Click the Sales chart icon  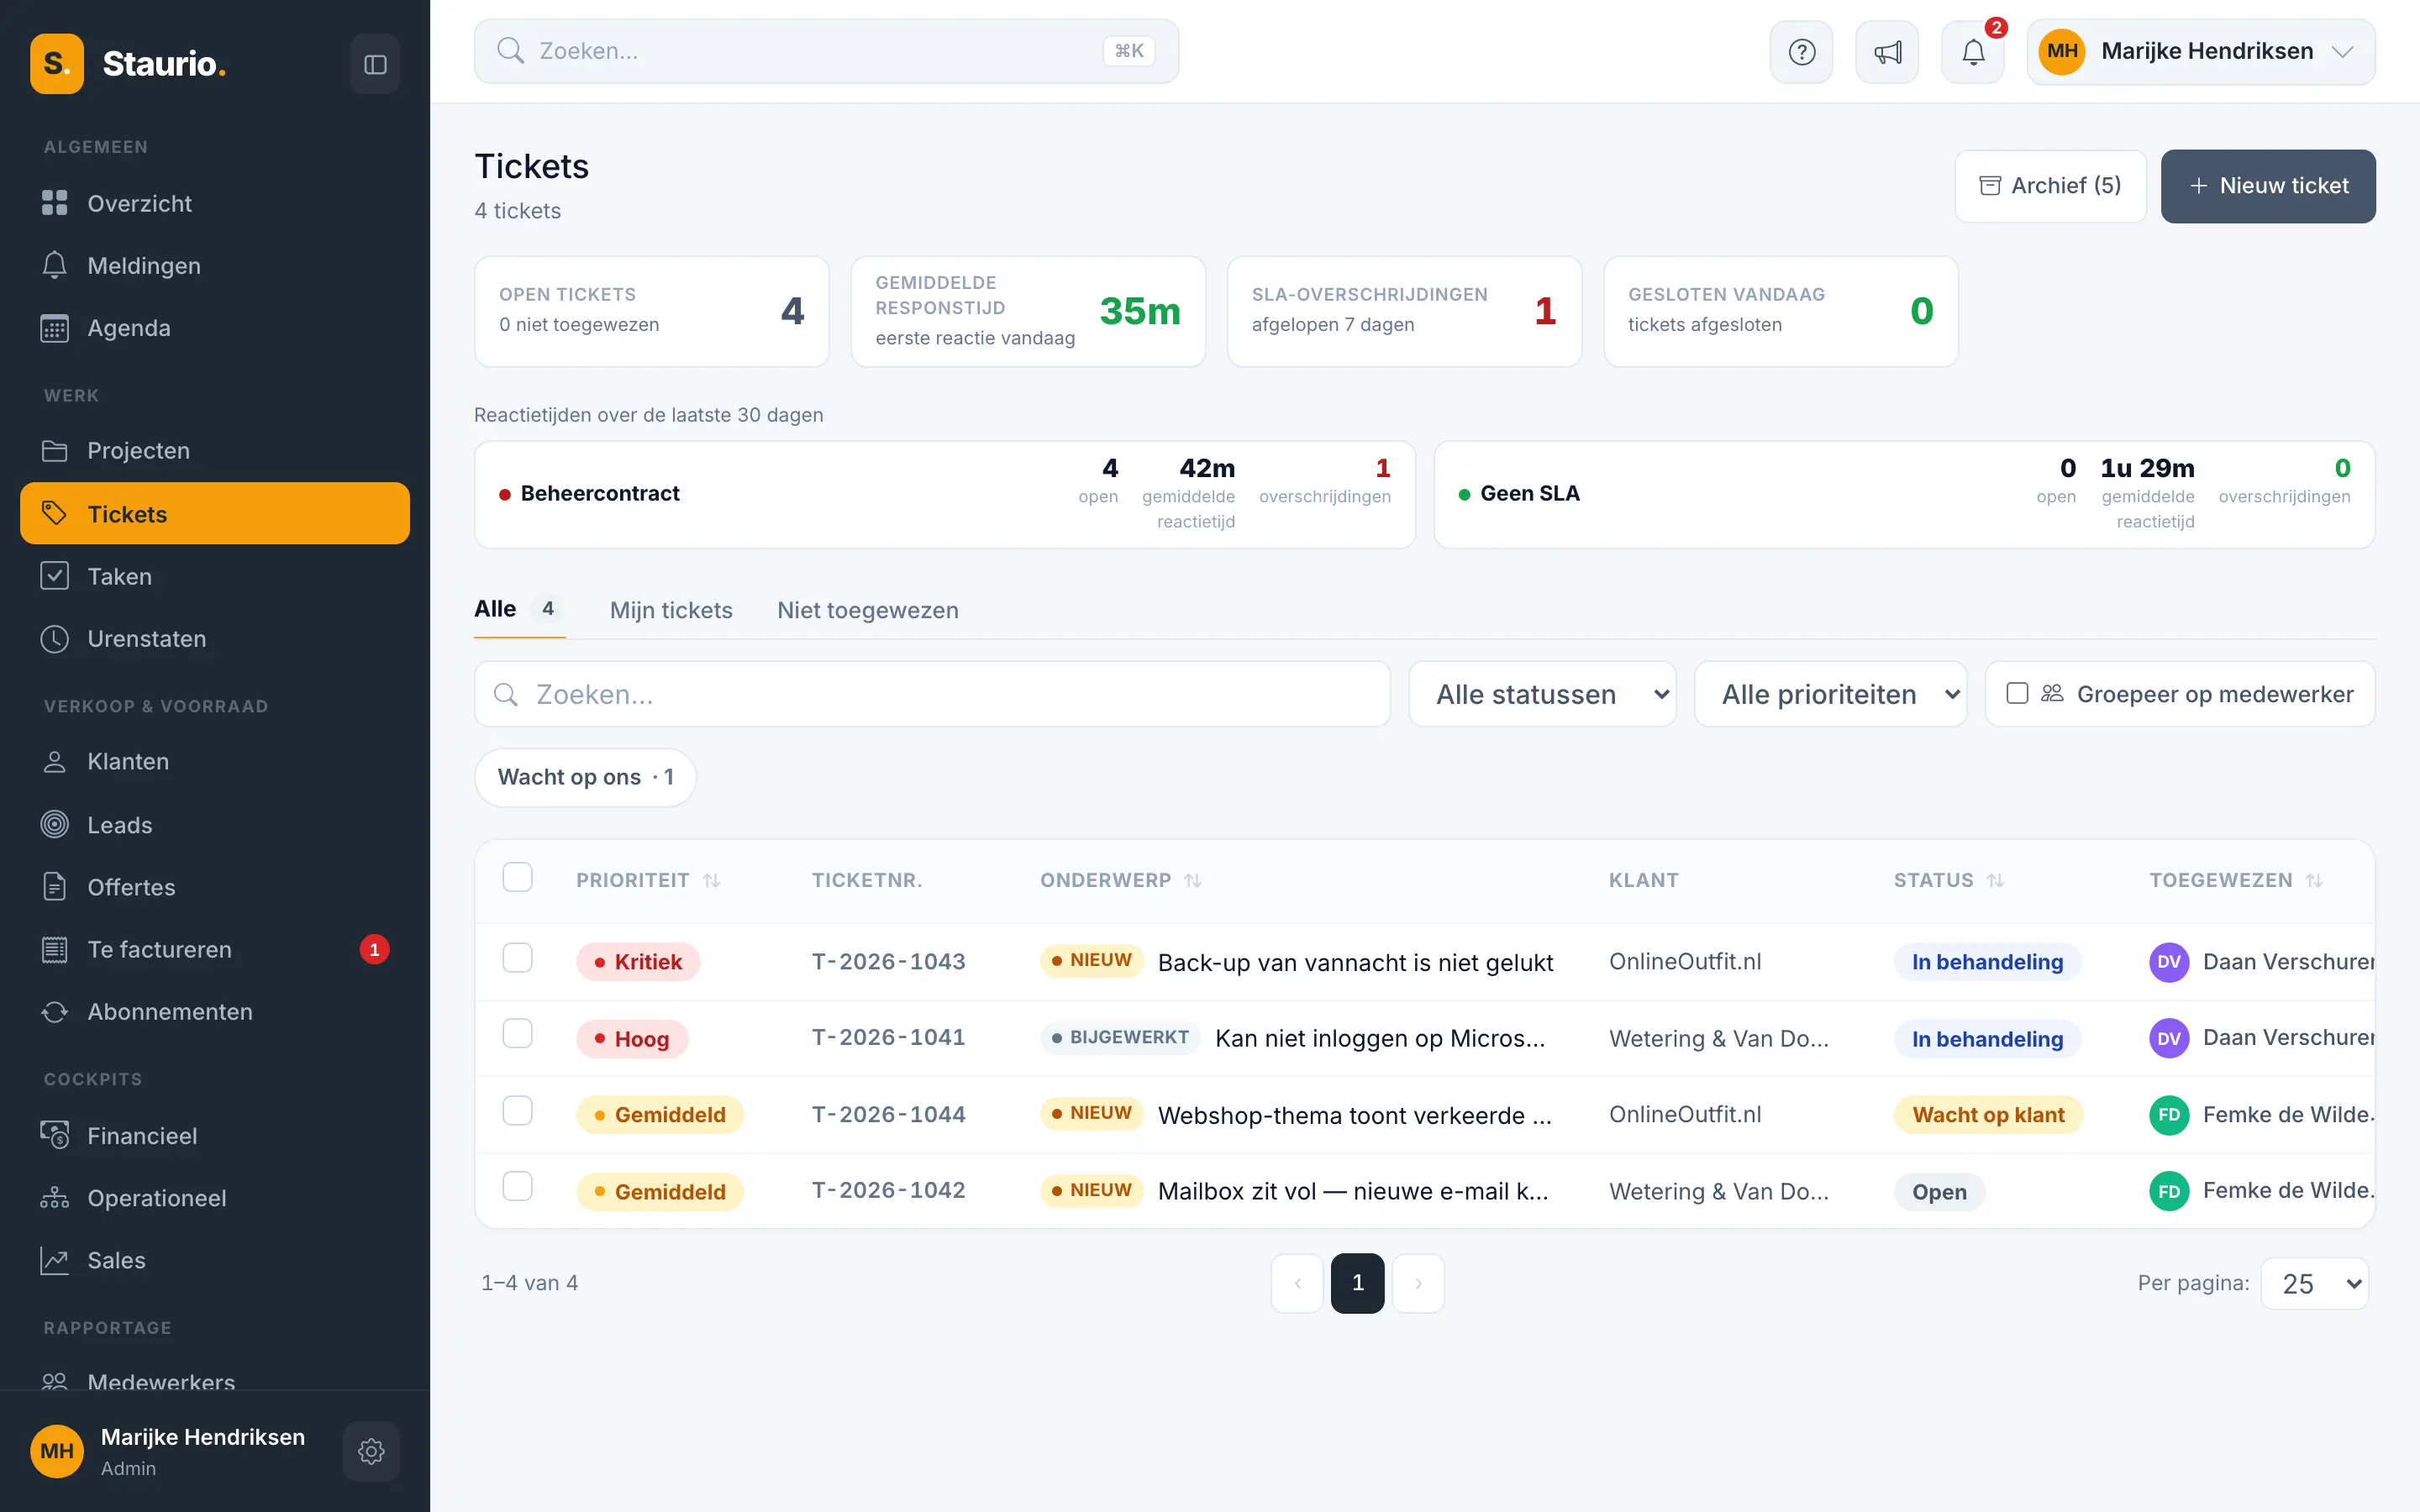click(x=55, y=1260)
